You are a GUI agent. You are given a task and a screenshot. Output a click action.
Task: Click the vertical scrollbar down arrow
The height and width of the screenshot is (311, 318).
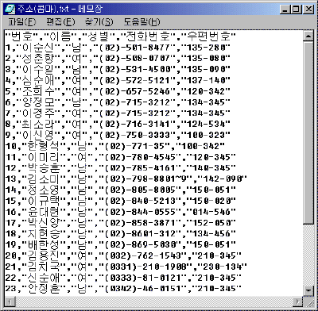click(x=308, y=290)
